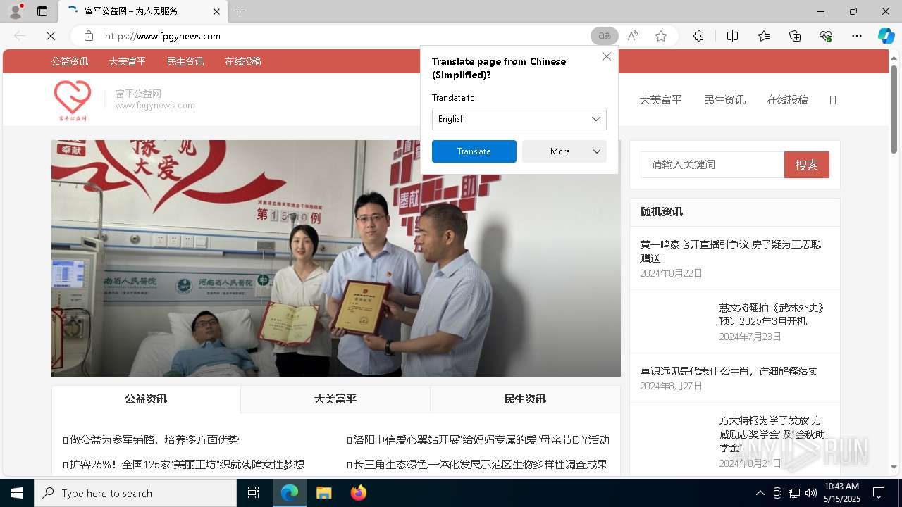Open the Extensions puzzle icon
The image size is (902, 507).
[x=698, y=36]
